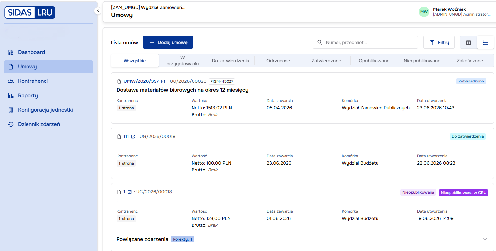Viewport: 496px width, 251px height.
Task: Switch to the table grid view
Action: click(x=468, y=42)
